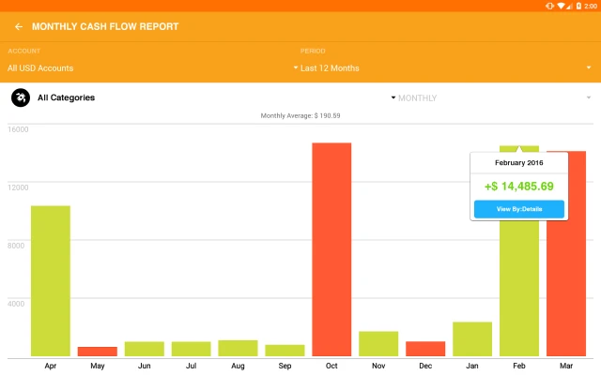Click the View By:Details button
The width and height of the screenshot is (601, 375).
point(519,209)
